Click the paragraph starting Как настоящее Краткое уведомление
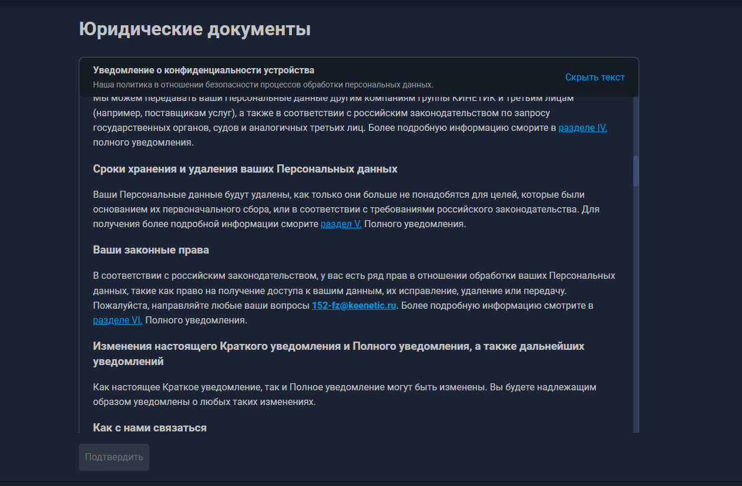Viewport: 742px width, 486px height. [x=344, y=394]
